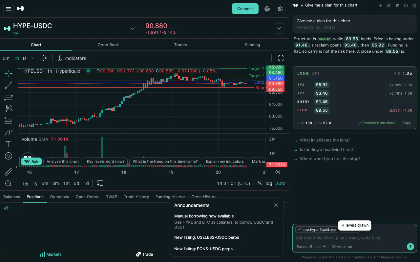
Task: Click the Connect wallet button
Action: click(x=245, y=9)
